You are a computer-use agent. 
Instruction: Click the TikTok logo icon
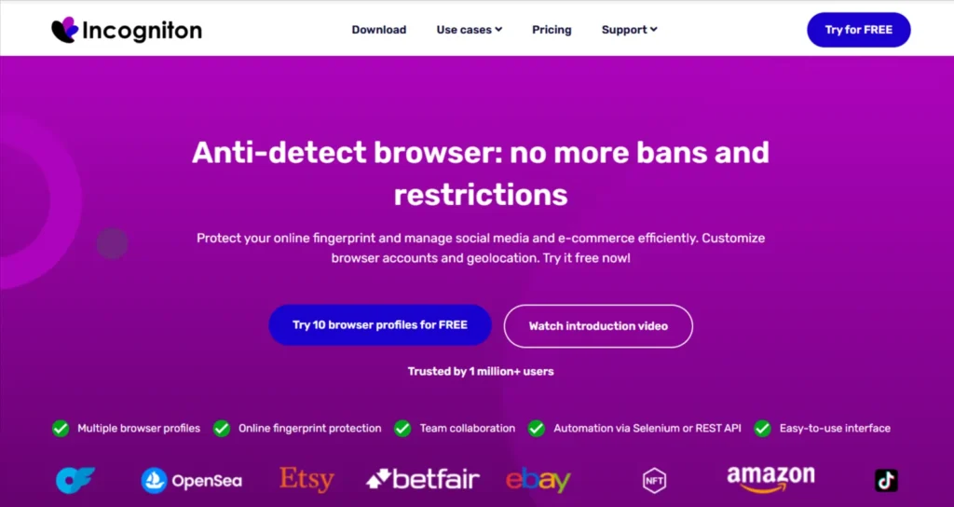coord(886,480)
